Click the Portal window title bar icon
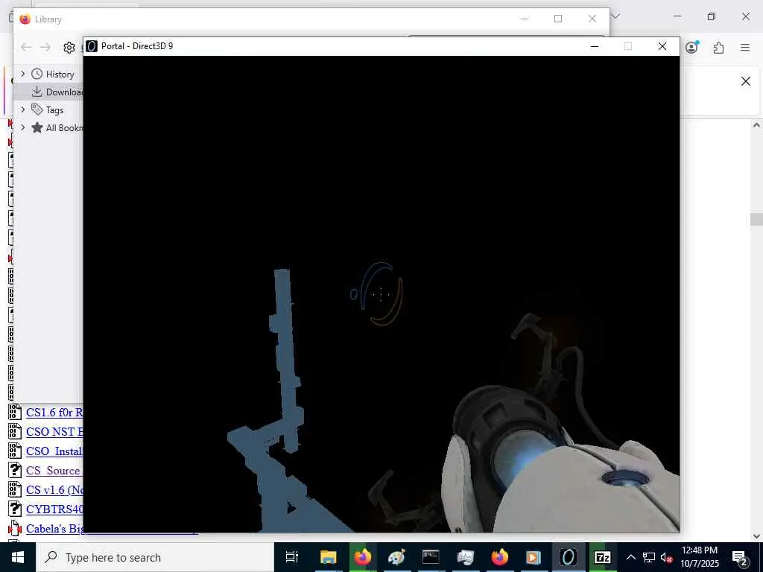This screenshot has width=763, height=572. [x=92, y=46]
